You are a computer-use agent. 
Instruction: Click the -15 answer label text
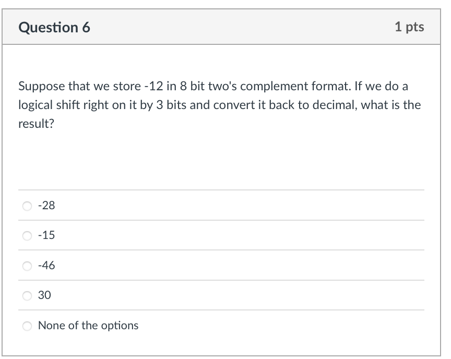click(x=46, y=235)
